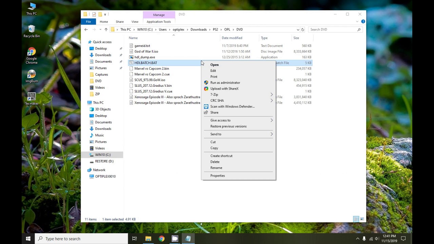Open File Explorer from the taskbar
The width and height of the screenshot is (434, 244).
tap(148, 239)
